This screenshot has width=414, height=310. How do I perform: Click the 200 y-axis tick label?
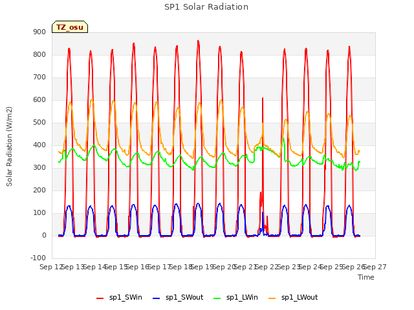[x=39, y=191]
